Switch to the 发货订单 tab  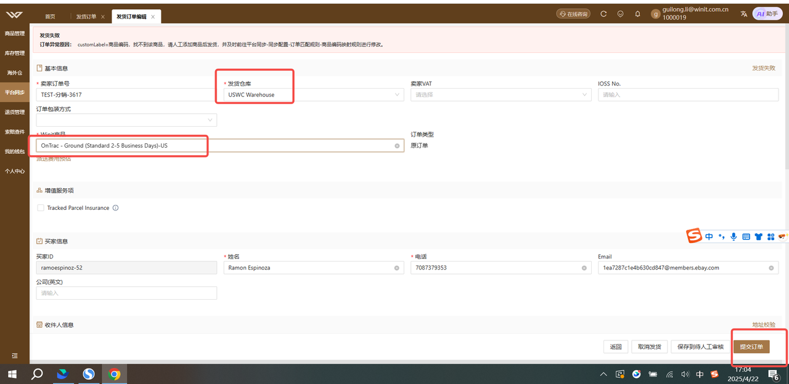(86, 17)
